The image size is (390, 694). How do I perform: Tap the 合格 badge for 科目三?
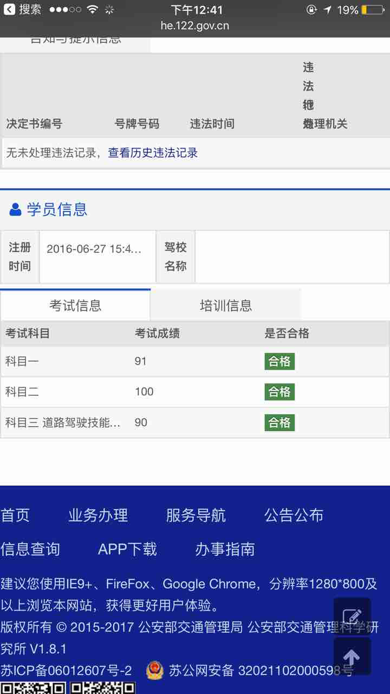(279, 422)
